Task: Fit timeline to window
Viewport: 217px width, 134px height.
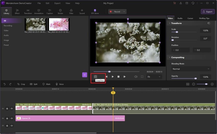Action: pos(188,84)
